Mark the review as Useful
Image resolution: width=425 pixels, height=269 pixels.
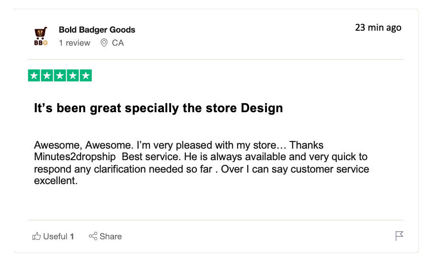coord(55,236)
